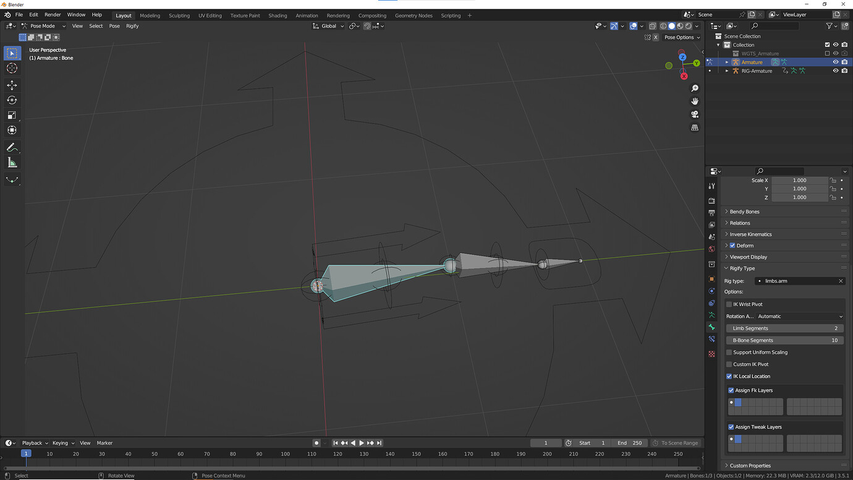853x480 pixels.
Task: Open Pose Options popover
Action: click(682, 37)
